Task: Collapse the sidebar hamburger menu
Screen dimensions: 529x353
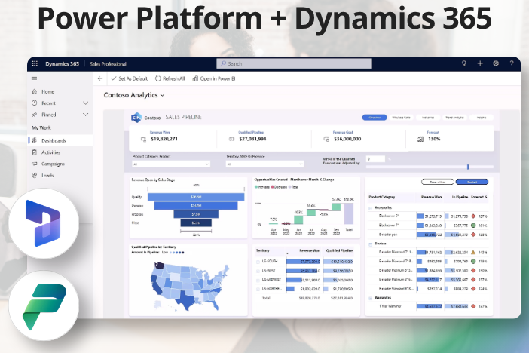Action: 35,78
